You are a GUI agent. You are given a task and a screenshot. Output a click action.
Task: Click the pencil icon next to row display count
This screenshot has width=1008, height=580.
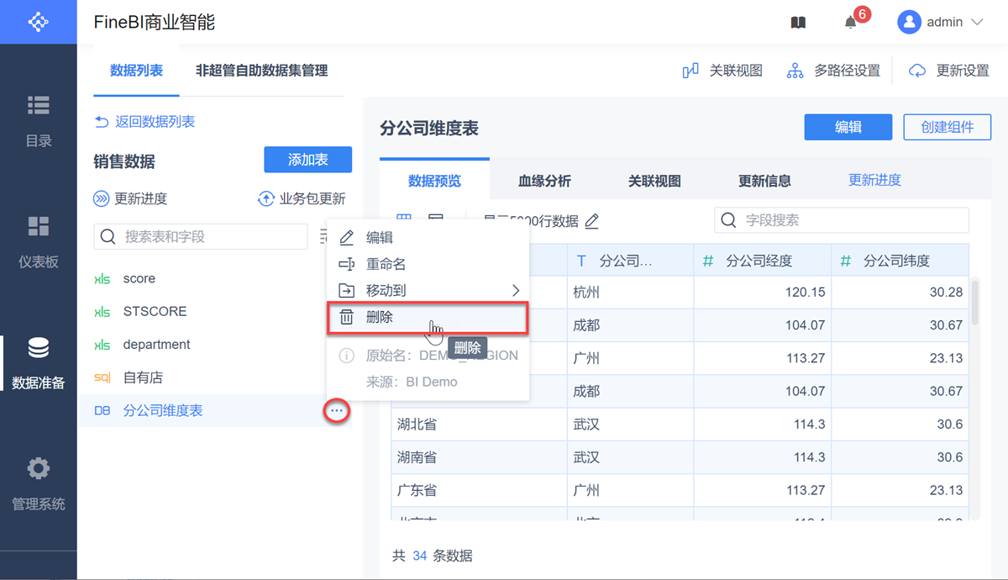point(592,221)
